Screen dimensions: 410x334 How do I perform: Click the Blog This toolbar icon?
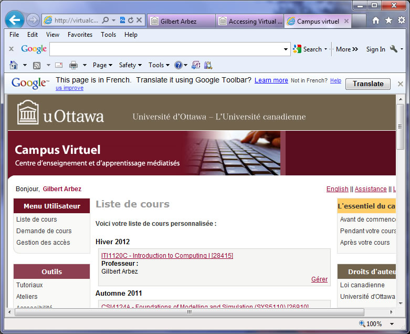196,65
